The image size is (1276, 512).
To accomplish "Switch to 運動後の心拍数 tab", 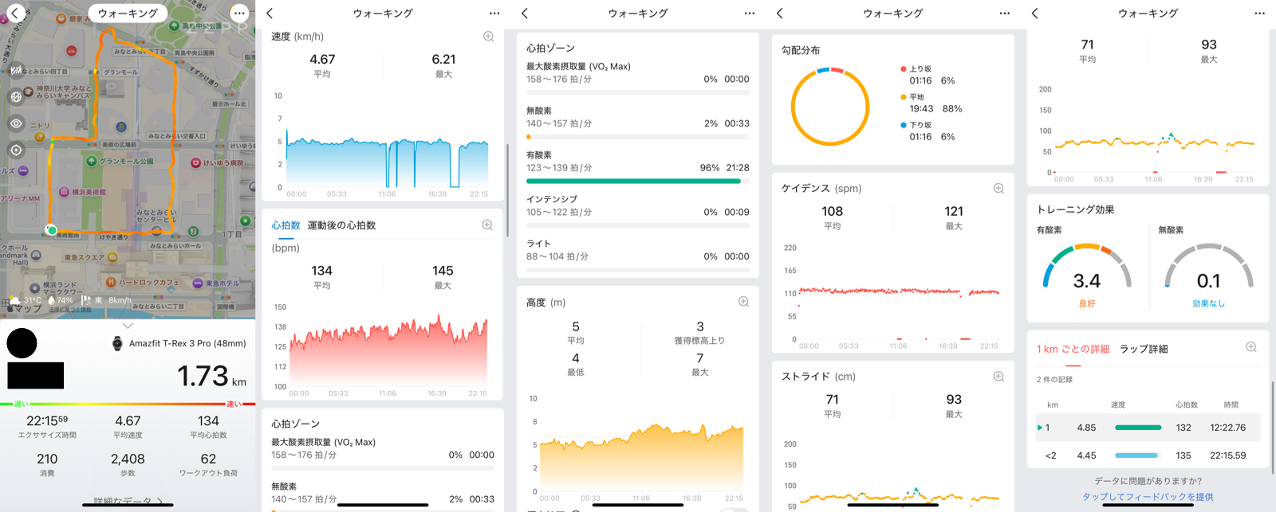I will pos(341,225).
